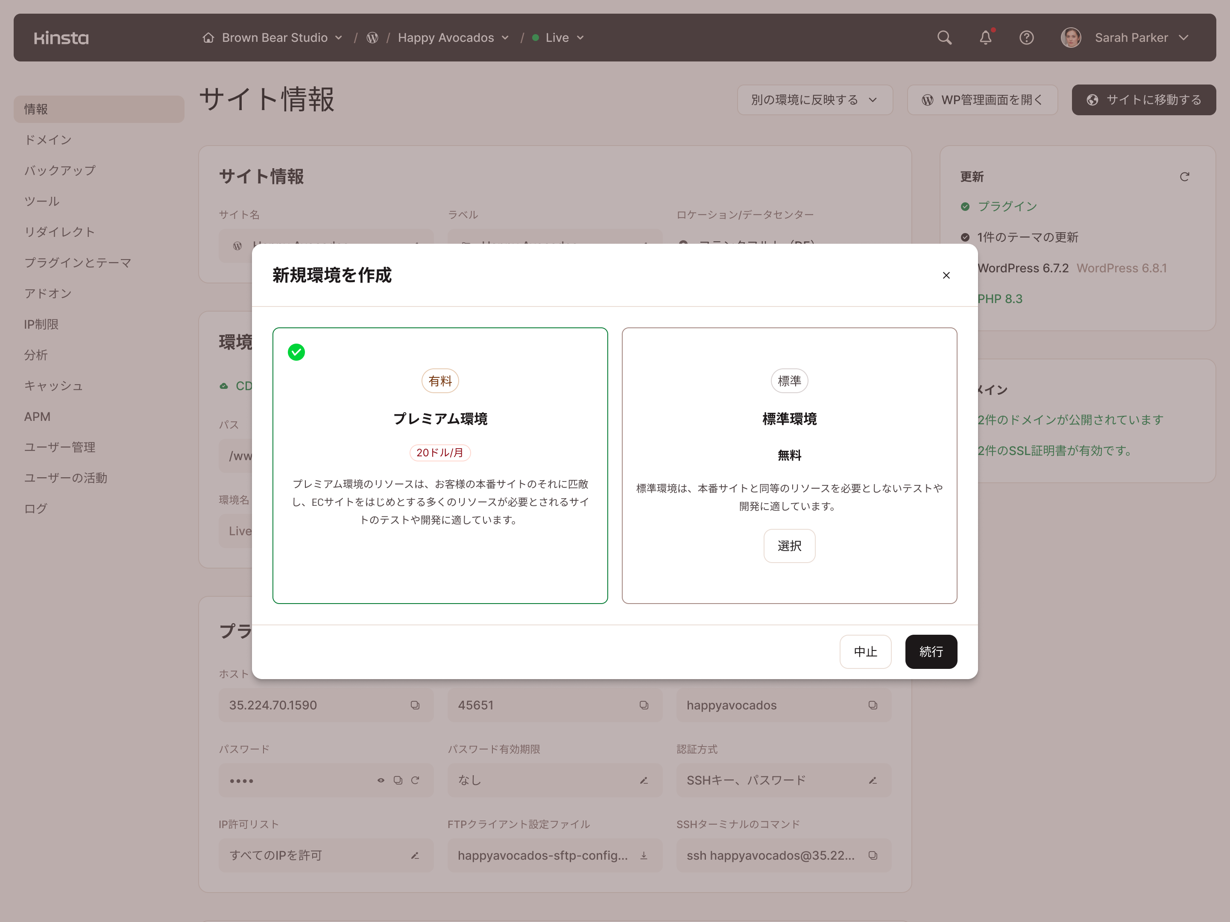Open the Happy Avocados site dropdown
This screenshot has height=922, width=1230.
click(x=505, y=37)
